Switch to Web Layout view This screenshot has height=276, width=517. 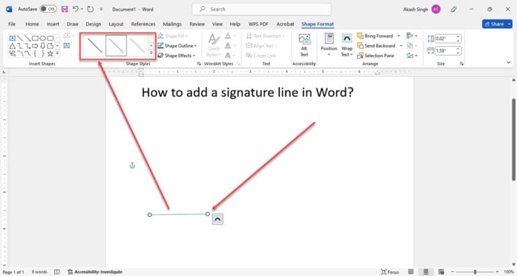click(x=441, y=272)
